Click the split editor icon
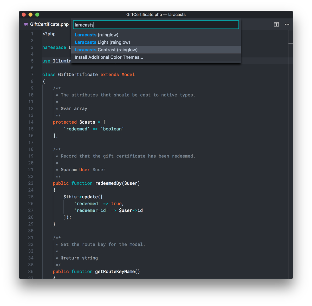Image resolution: width=312 pixels, height=306 pixels. [x=276, y=25]
